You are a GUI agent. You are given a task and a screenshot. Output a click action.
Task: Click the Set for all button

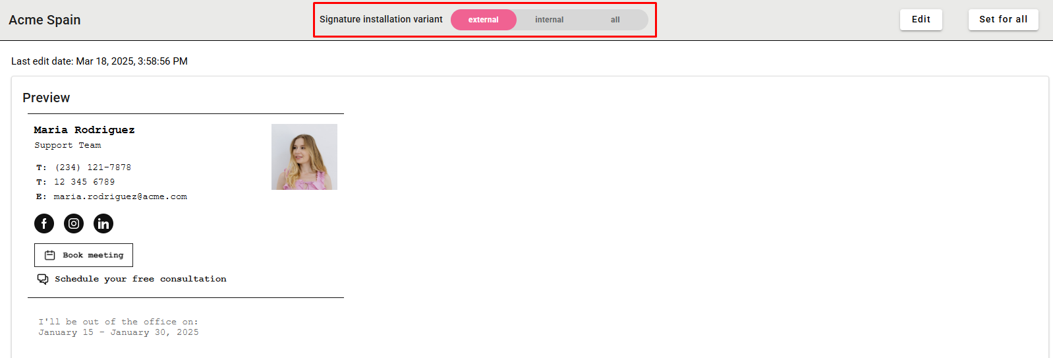coord(1004,20)
